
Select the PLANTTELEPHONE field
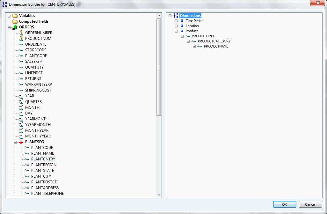click(x=47, y=194)
